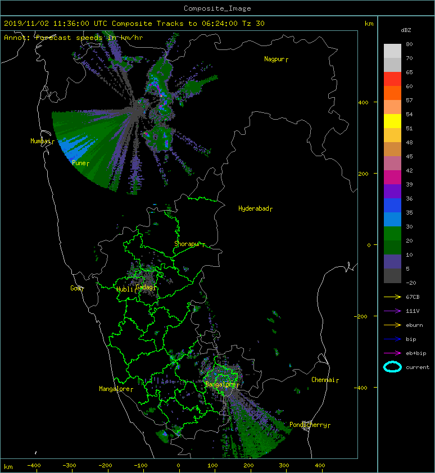
Task: Click the bright green 30 dBZ swatch
Action: pos(392,233)
